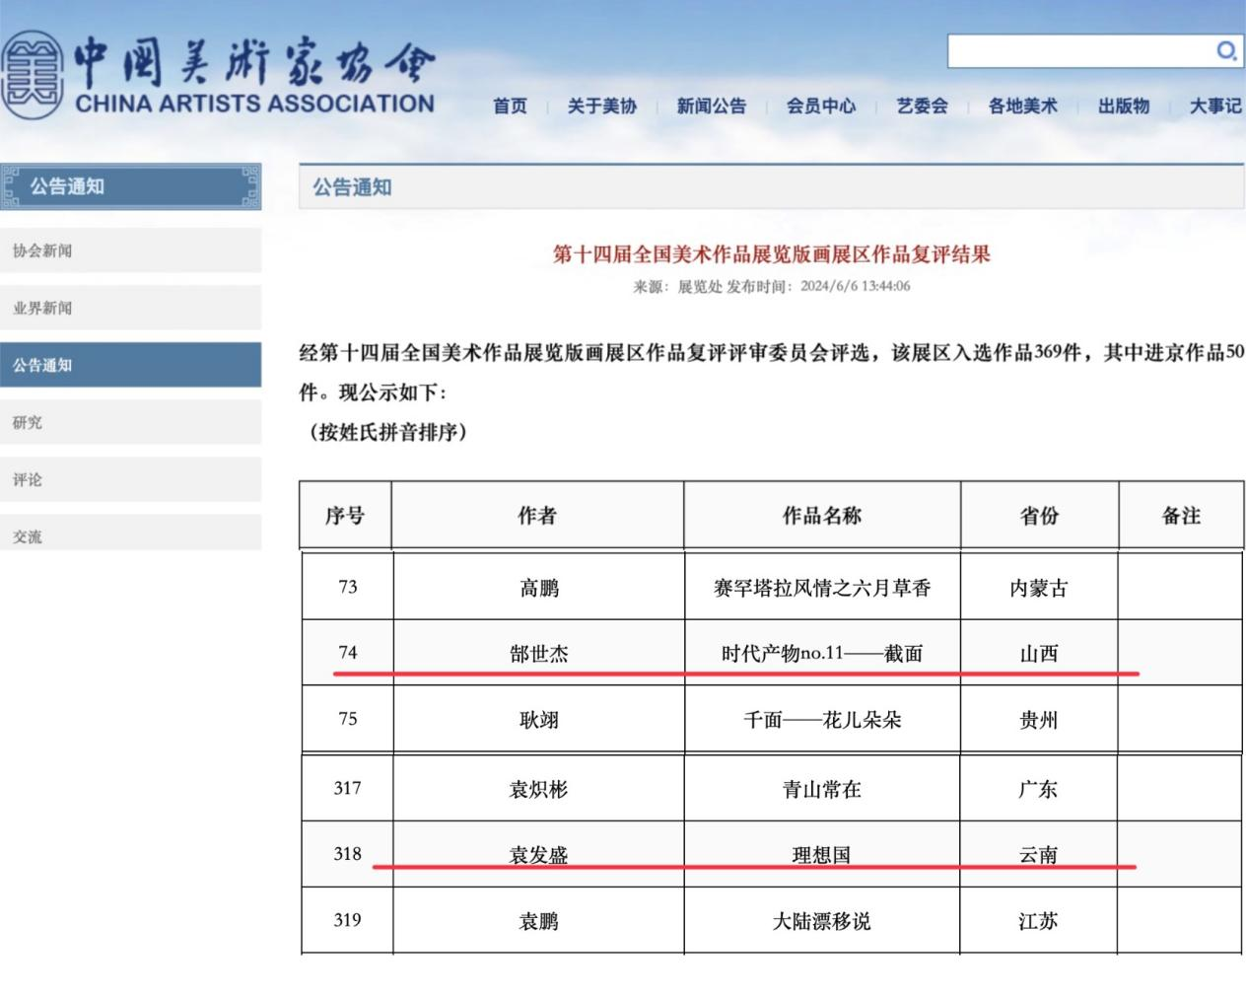Select 艺委会 in the navigation bar
This screenshot has height=995, width=1246.
point(922,107)
